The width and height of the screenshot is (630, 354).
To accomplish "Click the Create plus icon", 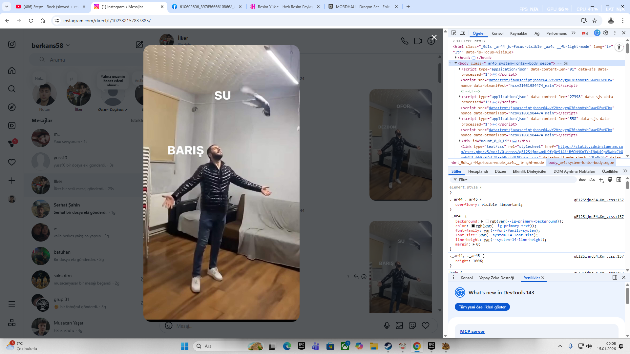I will (12, 181).
